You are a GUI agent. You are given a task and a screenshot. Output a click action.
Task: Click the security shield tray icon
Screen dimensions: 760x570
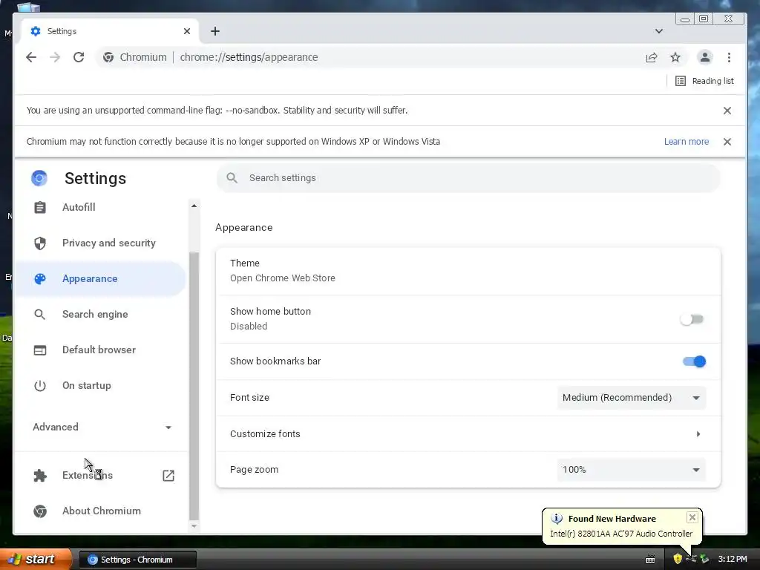677,559
